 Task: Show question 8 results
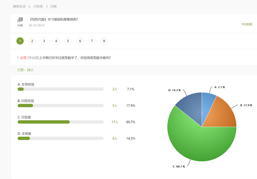click(104, 41)
